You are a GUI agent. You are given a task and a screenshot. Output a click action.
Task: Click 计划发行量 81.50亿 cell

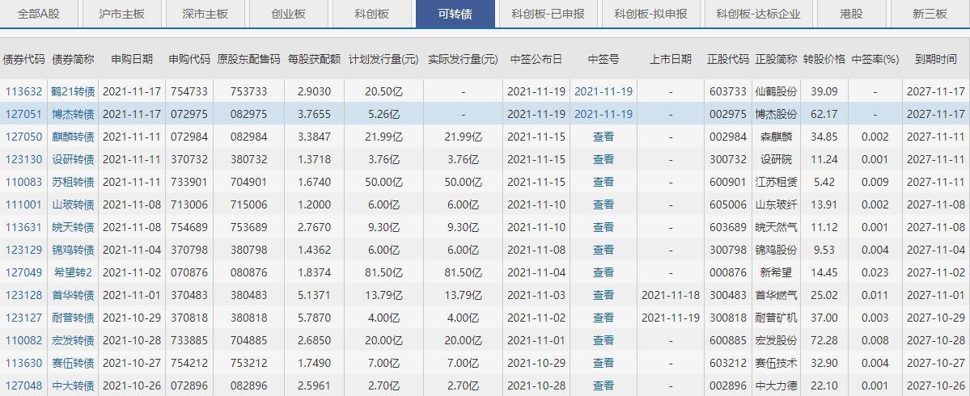[x=383, y=272]
